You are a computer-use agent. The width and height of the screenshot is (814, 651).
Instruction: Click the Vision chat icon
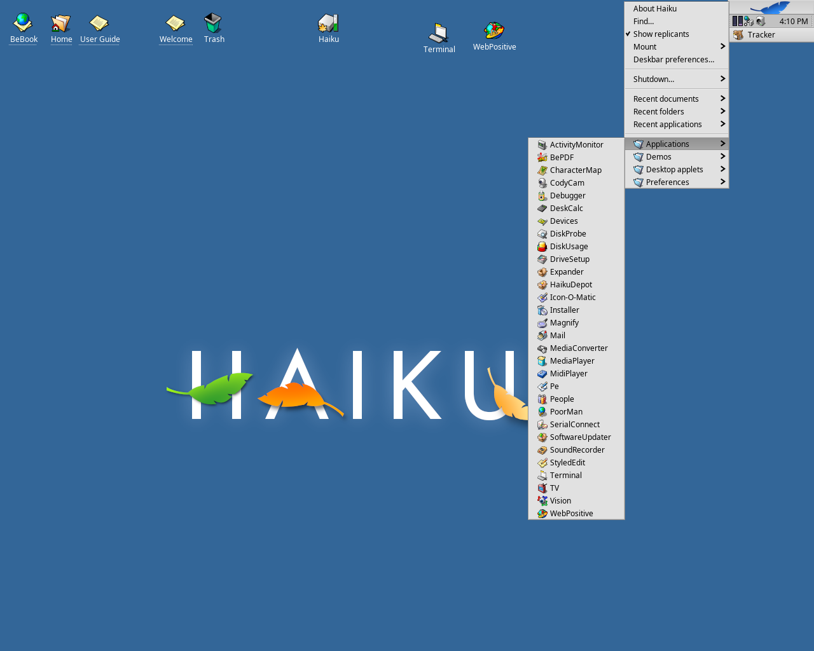(x=542, y=501)
